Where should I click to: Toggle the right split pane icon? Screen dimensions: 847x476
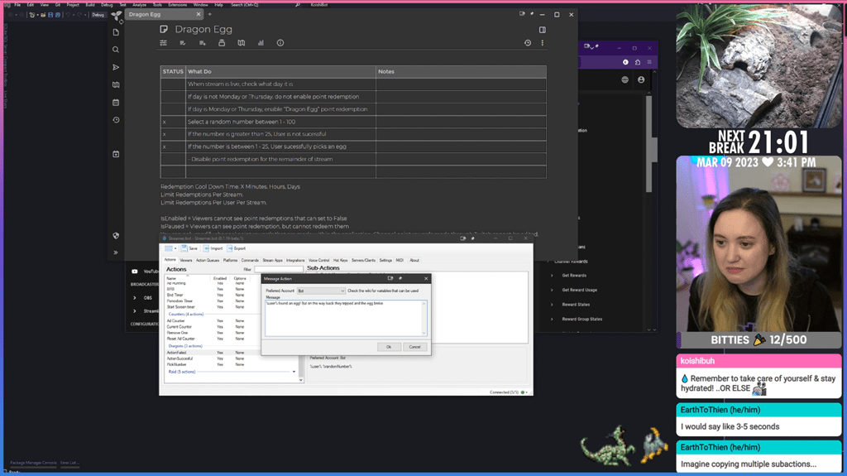pyautogui.click(x=543, y=30)
